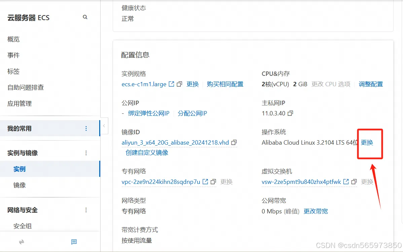Click the 正常 health status value
403x252 pixels.
pos(128,19)
